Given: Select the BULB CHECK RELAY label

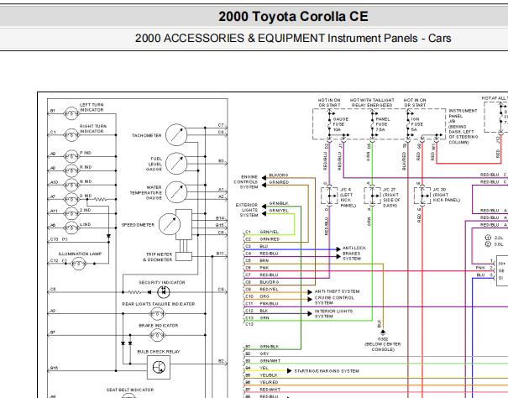Looking at the screenshot, I should (x=159, y=352).
